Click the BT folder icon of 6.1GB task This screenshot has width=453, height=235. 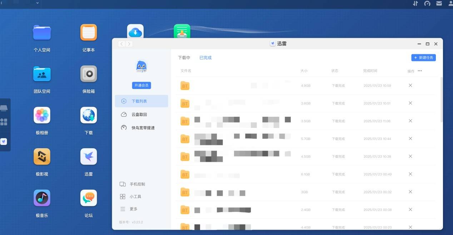pos(185,174)
